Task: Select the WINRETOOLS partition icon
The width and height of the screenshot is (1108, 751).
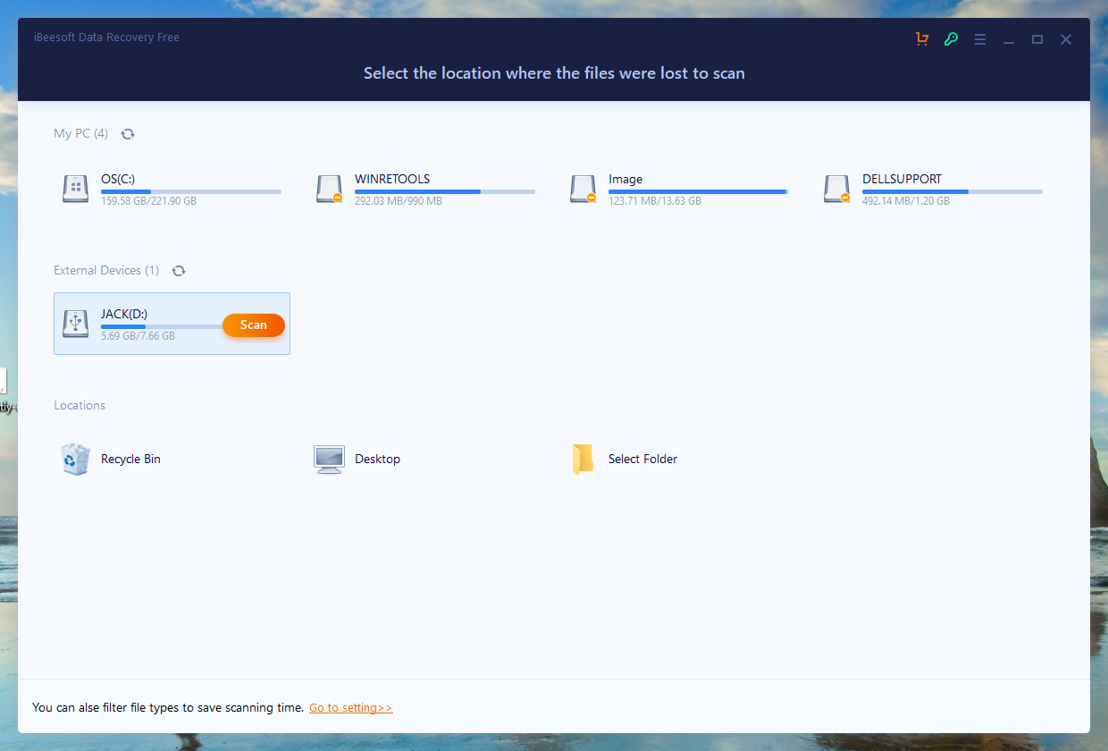Action: pos(330,189)
